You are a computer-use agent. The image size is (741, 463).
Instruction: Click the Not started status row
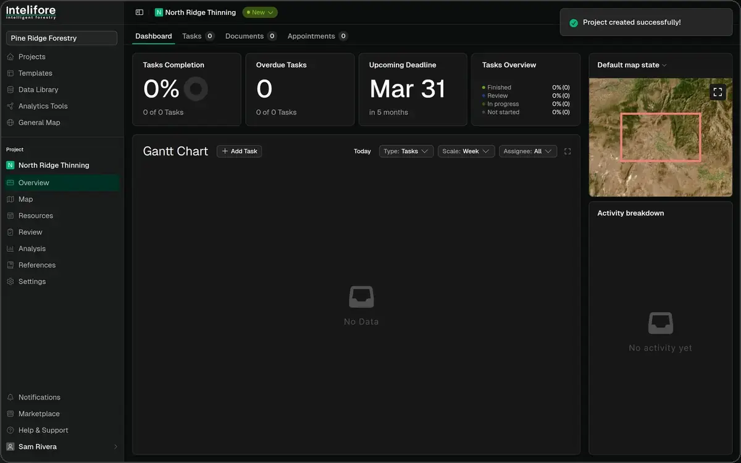coord(526,112)
